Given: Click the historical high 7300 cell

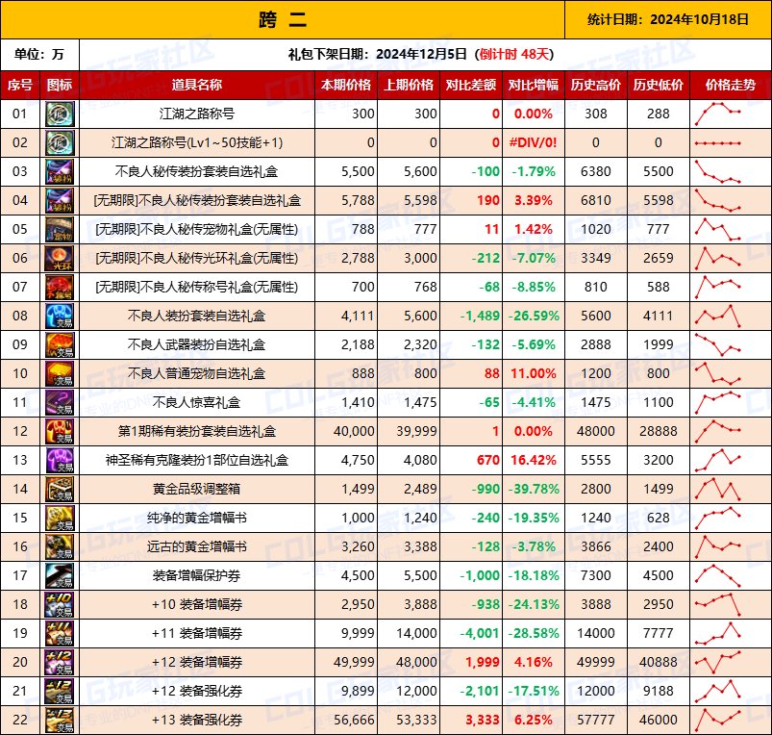Looking at the screenshot, I should pyautogui.click(x=596, y=575).
